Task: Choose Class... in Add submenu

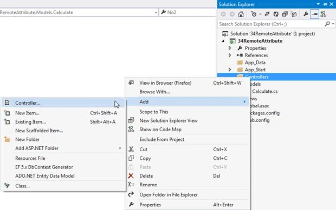Action: click(63, 186)
